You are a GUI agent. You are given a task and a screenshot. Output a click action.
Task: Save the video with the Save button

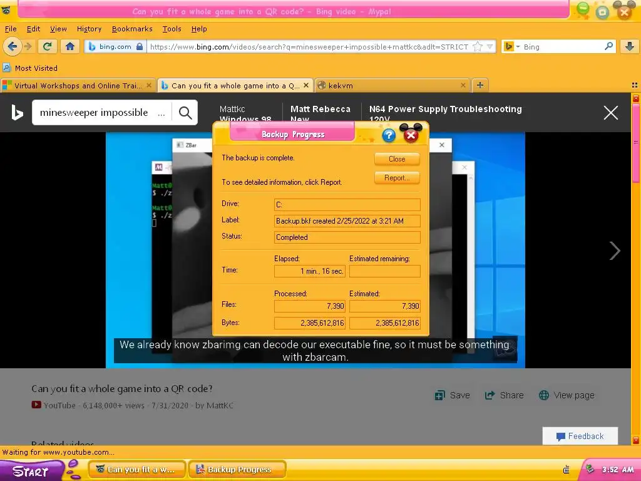[x=452, y=395]
